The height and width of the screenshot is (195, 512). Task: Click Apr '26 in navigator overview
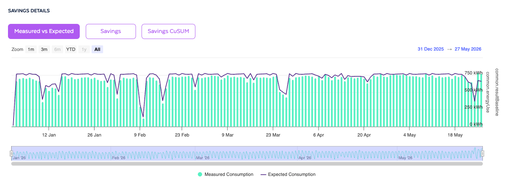305,158
